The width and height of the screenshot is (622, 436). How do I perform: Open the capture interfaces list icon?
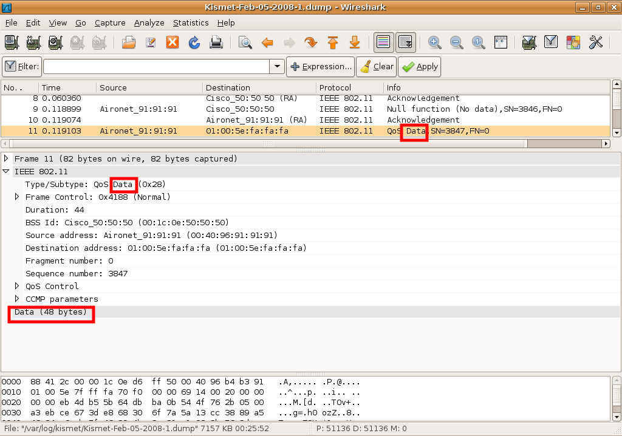click(x=12, y=42)
